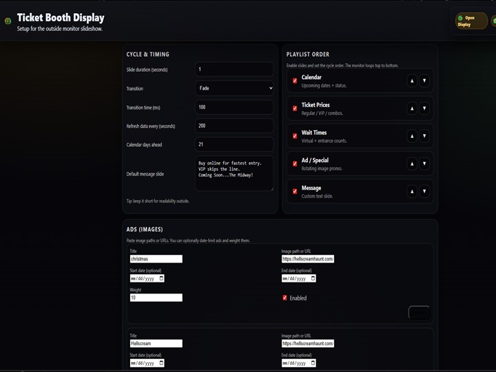Click the Hellscream ad End date field

[299, 363]
